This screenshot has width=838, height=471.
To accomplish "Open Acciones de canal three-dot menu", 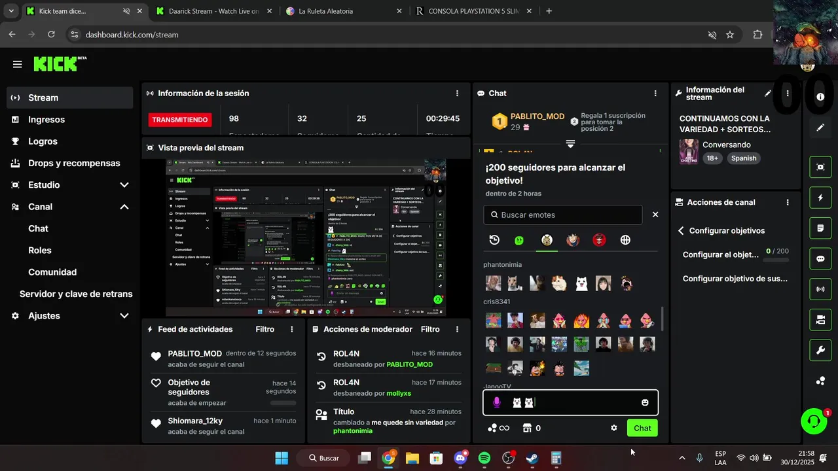I will point(788,203).
